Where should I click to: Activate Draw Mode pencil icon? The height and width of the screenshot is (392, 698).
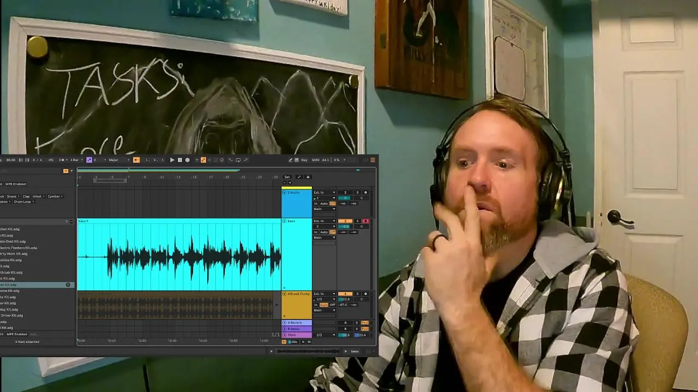[x=290, y=160]
